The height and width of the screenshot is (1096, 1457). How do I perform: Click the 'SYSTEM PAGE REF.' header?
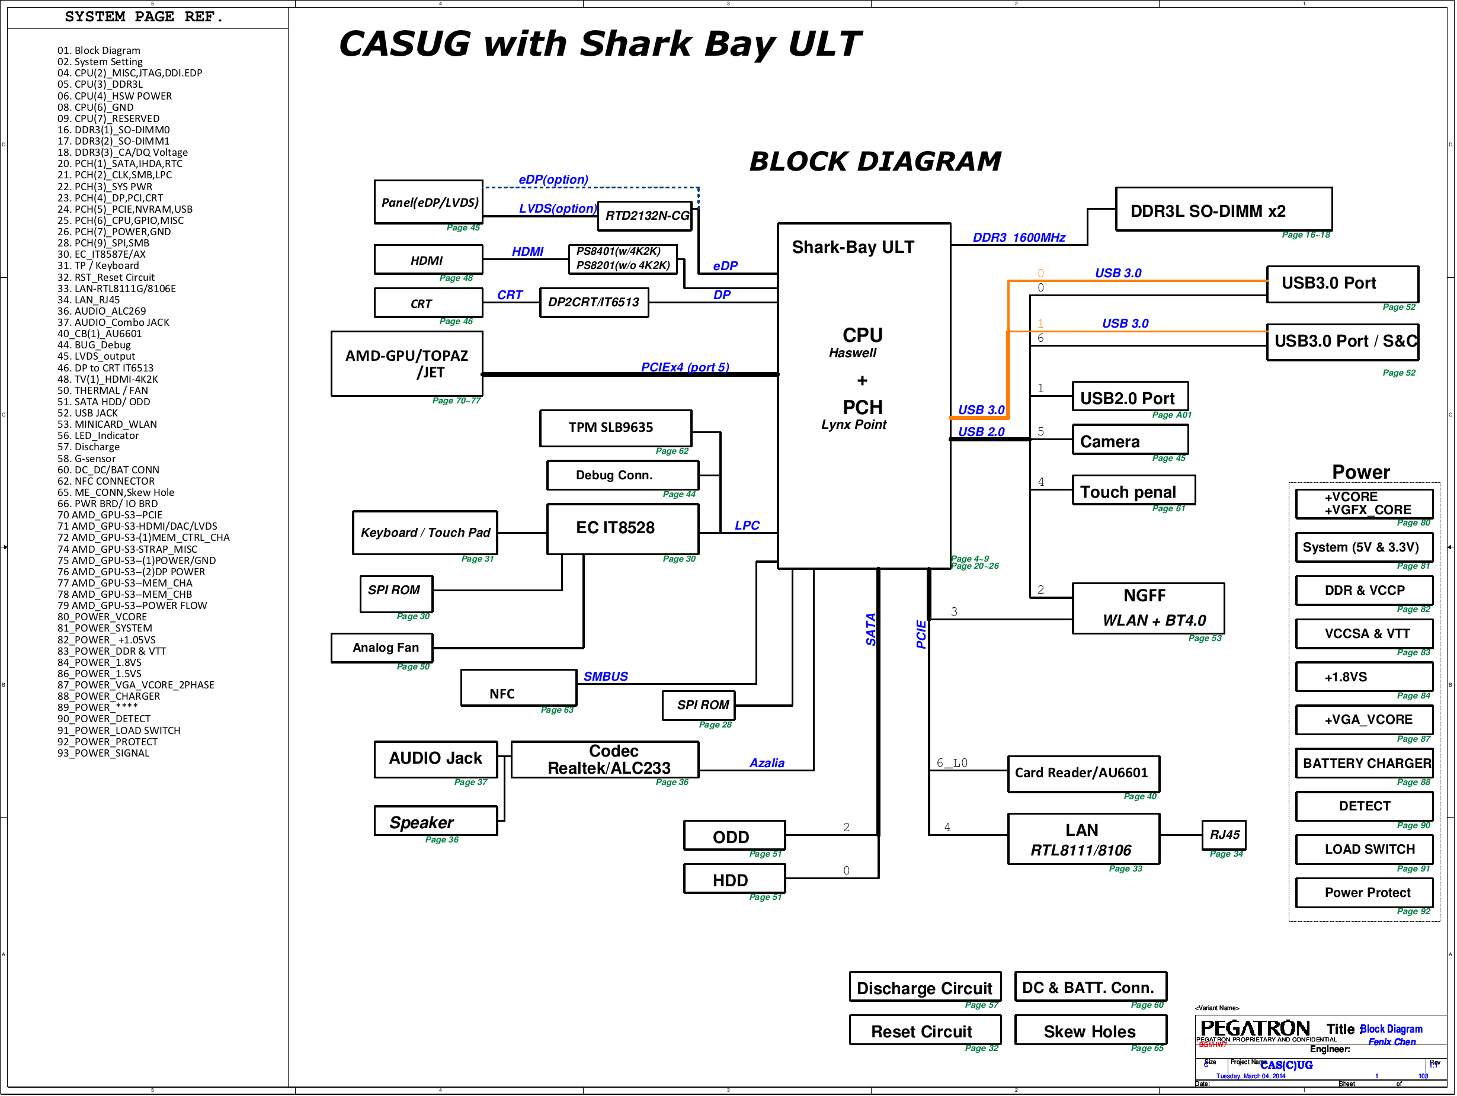(x=143, y=17)
